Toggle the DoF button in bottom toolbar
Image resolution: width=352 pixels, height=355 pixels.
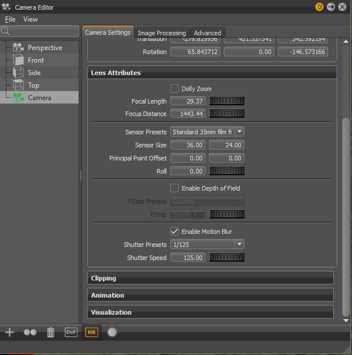click(71, 332)
